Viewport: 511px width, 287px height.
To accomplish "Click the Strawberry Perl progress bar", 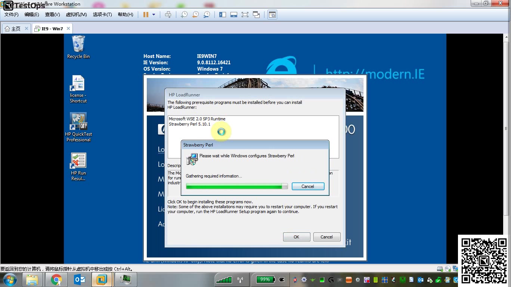I will (237, 186).
